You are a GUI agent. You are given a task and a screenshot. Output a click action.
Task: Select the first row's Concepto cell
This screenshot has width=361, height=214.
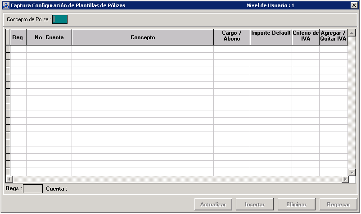point(143,49)
